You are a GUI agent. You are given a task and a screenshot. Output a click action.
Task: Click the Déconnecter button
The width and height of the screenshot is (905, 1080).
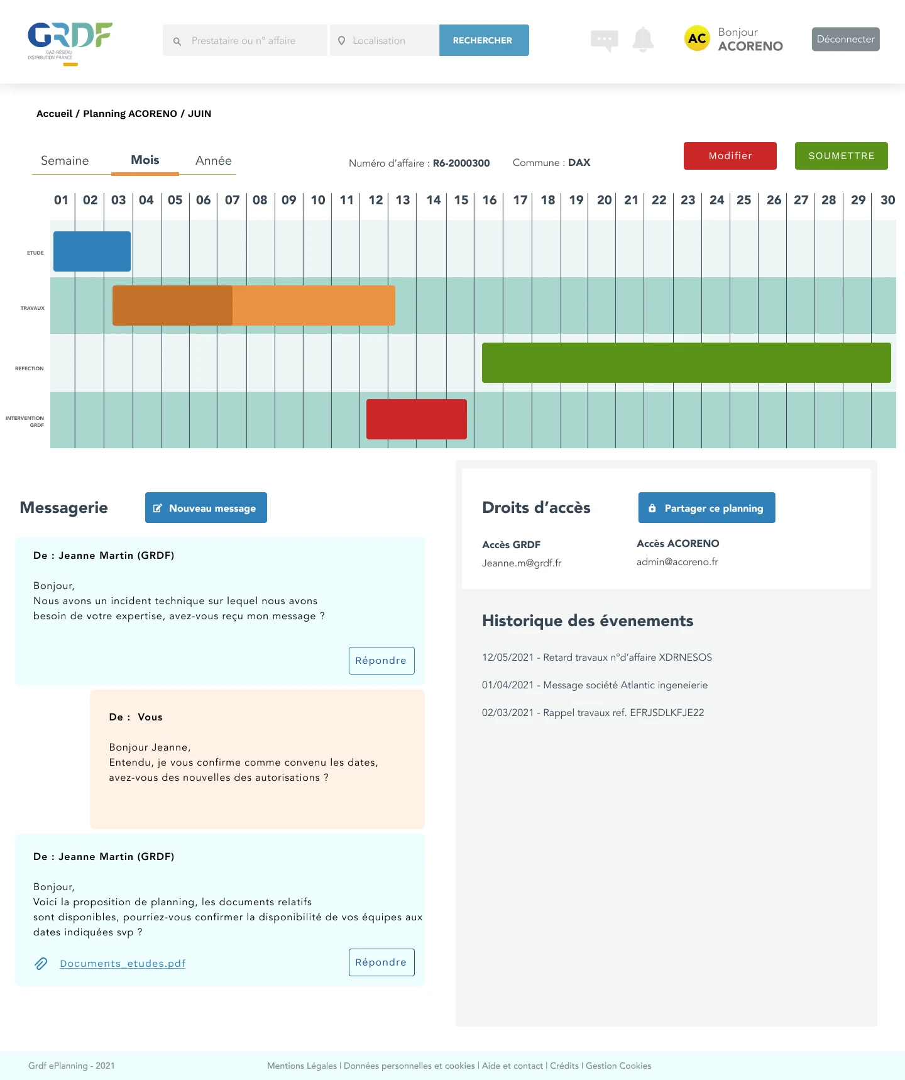[x=845, y=39]
